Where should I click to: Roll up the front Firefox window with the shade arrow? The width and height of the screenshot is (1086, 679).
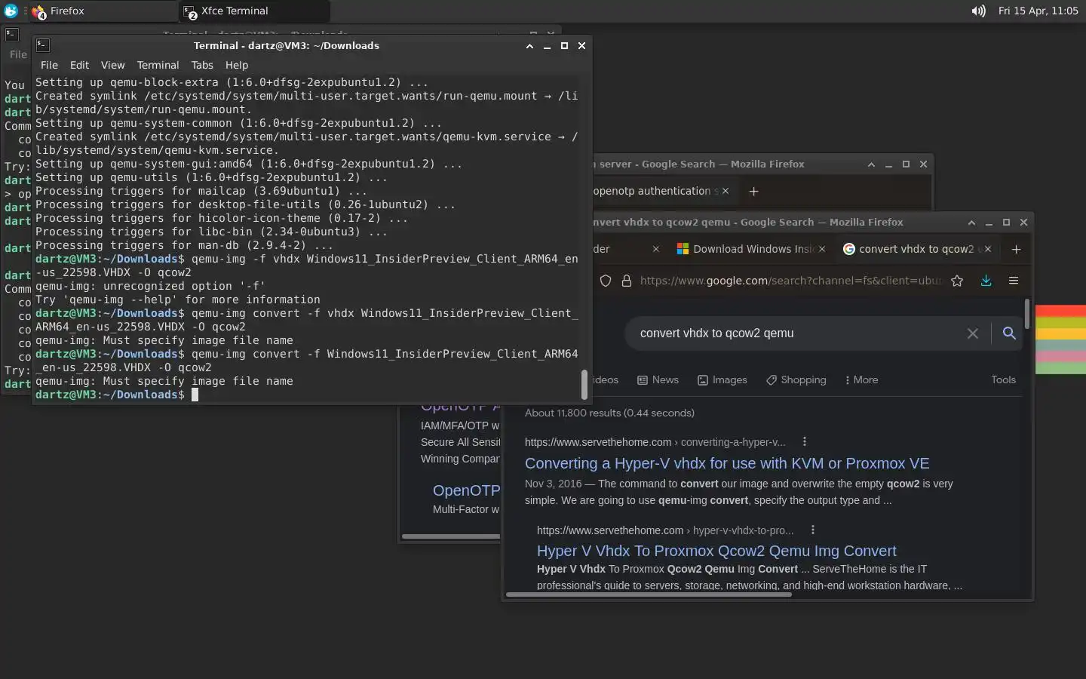(971, 222)
